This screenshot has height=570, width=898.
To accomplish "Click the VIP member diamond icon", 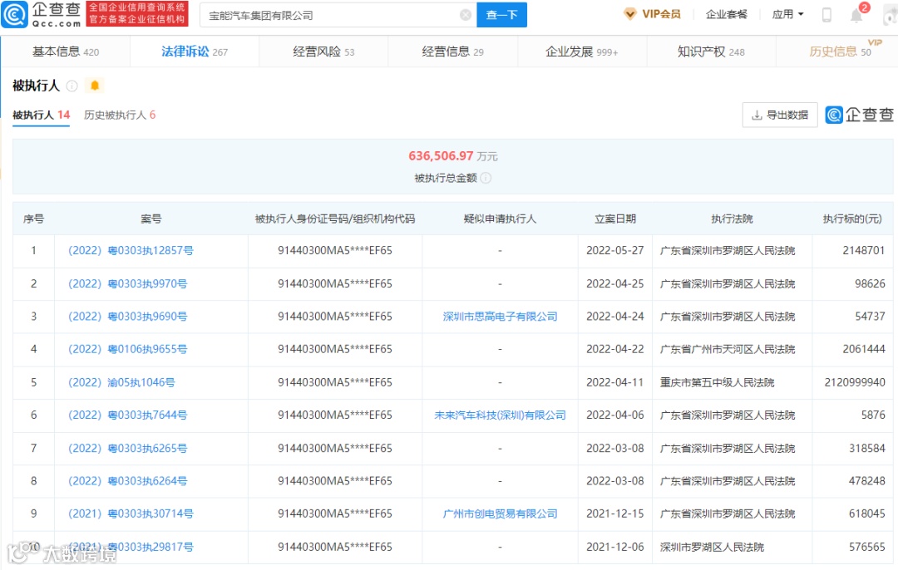I will [630, 14].
